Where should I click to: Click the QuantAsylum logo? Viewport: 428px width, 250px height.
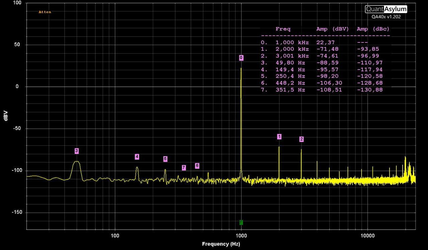point(386,9)
